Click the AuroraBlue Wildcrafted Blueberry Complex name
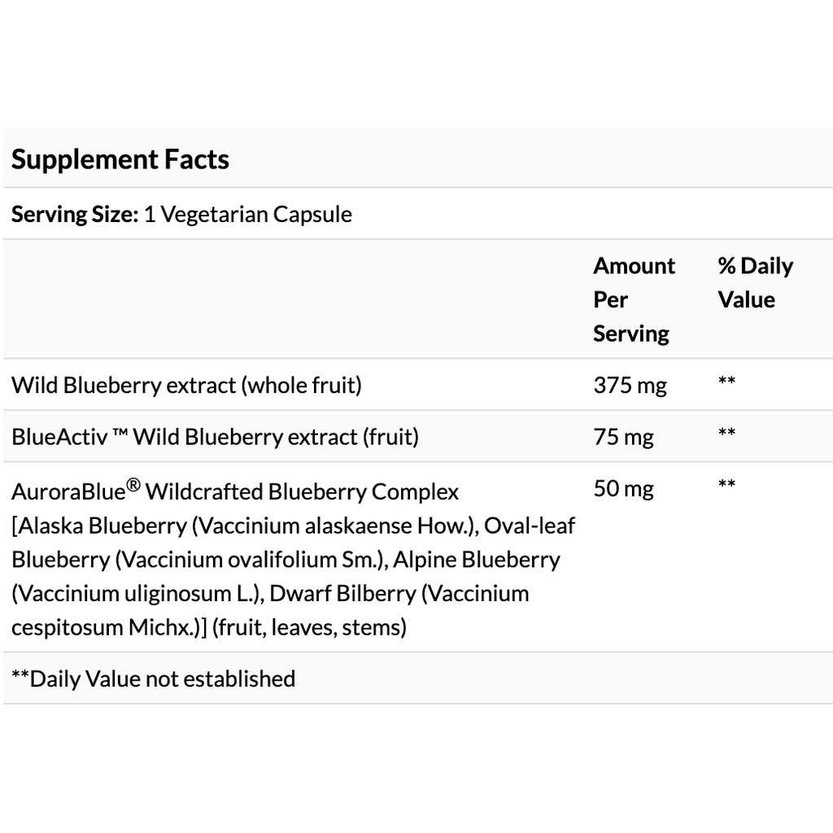833x833 pixels. [235, 491]
